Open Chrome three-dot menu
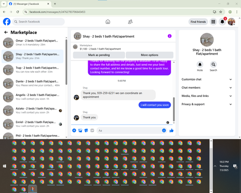Viewport: 241px width, 193px height. (237, 12)
